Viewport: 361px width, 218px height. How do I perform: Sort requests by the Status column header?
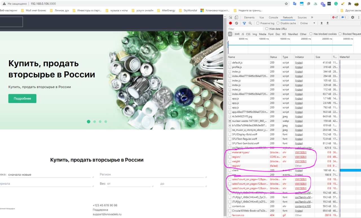(x=275, y=57)
